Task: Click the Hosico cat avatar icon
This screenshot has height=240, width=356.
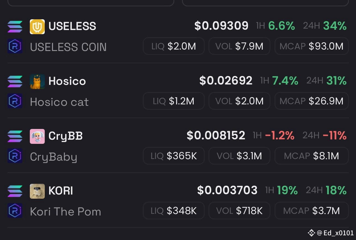Action: pyautogui.click(x=37, y=82)
